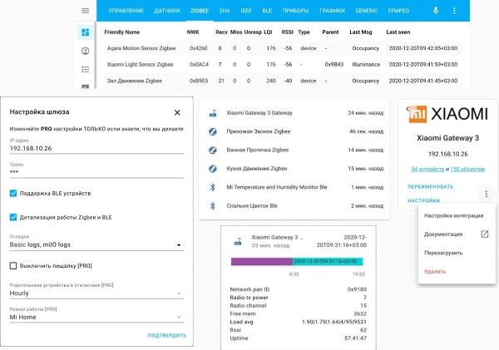Viewport: 499px width, 350px height.
Task: Open the ZHA tab
Action: pos(225,11)
